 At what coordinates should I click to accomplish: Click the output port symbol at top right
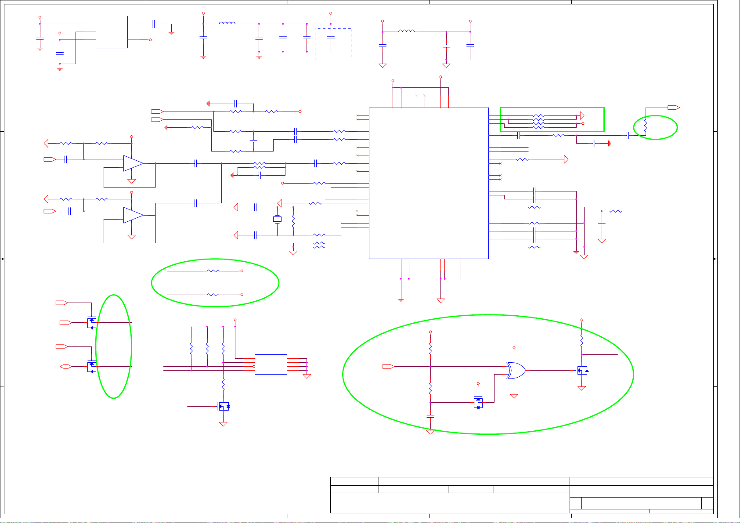tap(674, 108)
